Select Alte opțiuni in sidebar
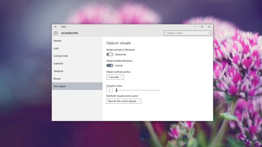This screenshot has height=147, width=262. [60, 86]
